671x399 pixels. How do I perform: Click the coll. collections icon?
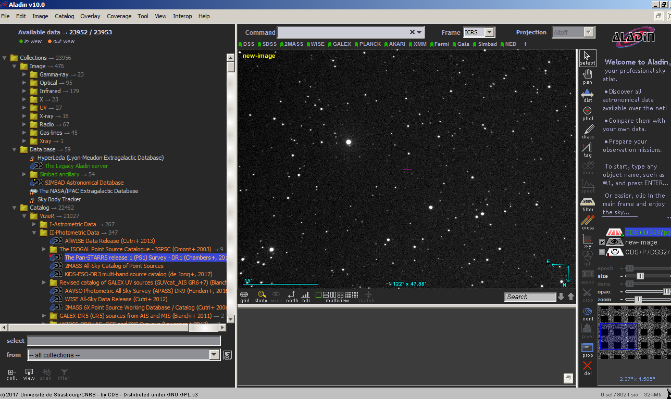pos(11,375)
